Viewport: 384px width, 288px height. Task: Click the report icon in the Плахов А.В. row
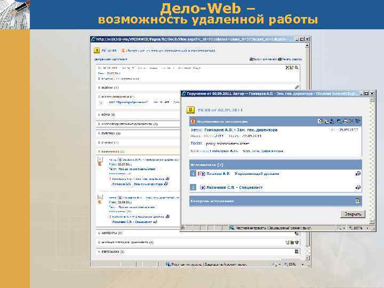click(x=358, y=174)
